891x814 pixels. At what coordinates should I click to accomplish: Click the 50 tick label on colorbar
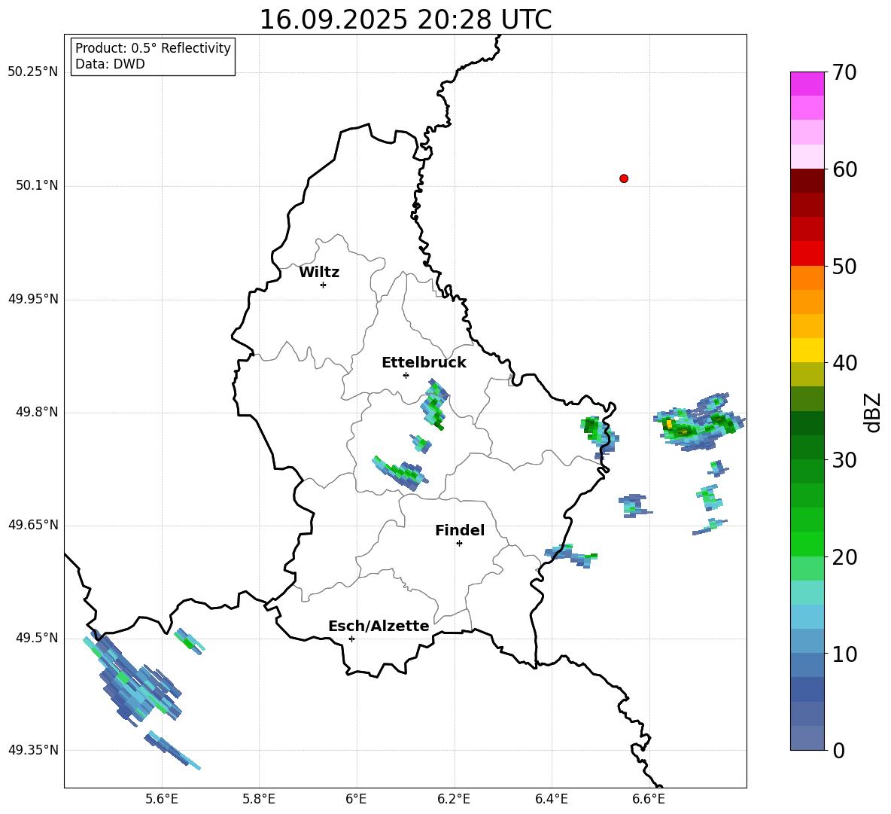pyautogui.click(x=844, y=266)
